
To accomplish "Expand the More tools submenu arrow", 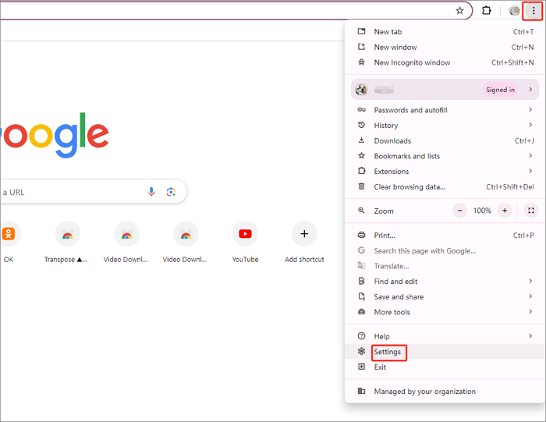I will point(530,312).
